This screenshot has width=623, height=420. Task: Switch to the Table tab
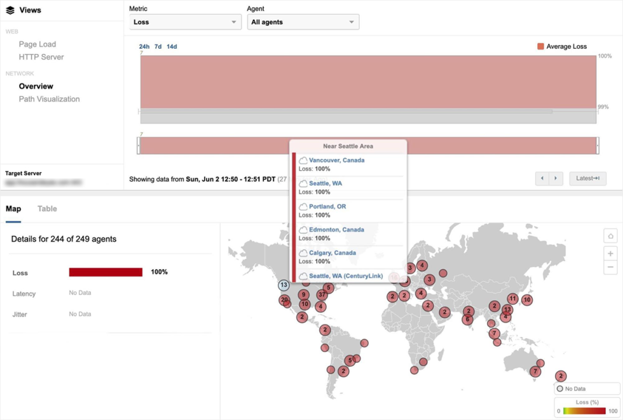tap(47, 208)
